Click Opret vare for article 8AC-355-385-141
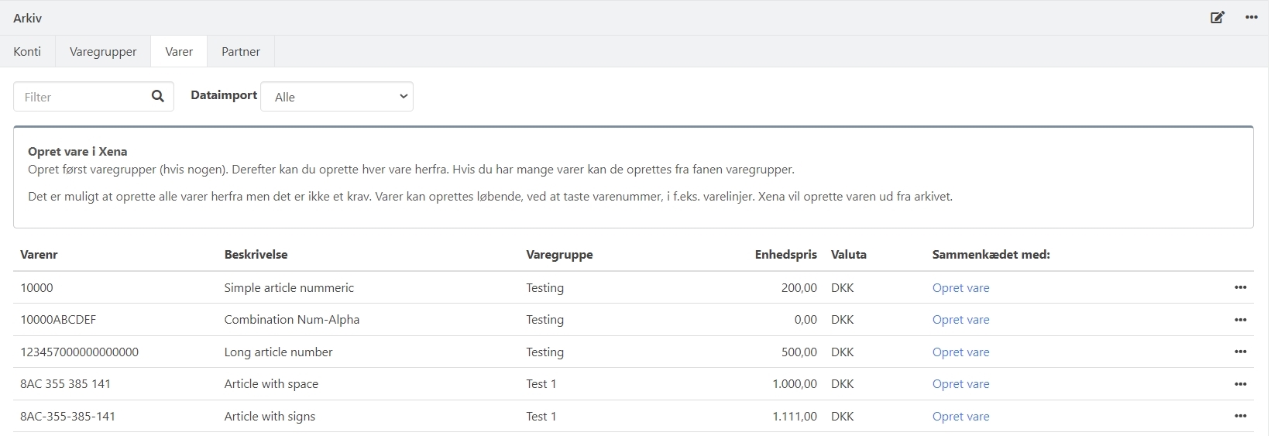1271x436 pixels. (960, 417)
